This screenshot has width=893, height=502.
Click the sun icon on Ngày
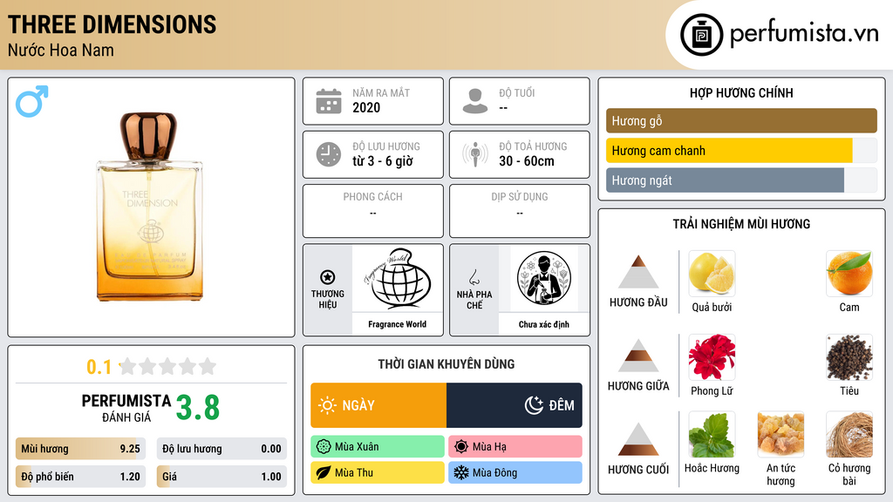coord(328,405)
